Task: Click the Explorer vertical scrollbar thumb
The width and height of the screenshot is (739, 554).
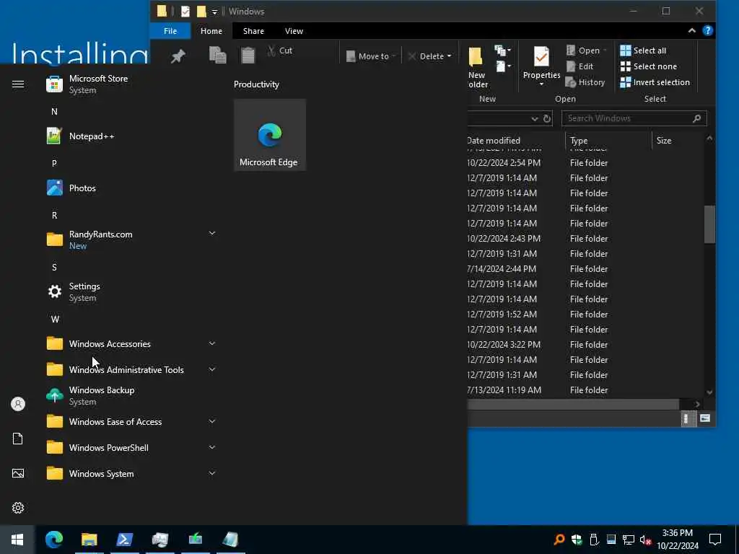Action: click(709, 225)
